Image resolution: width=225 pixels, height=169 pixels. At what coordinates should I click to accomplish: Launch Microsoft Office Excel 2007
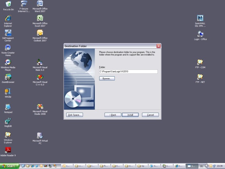[40, 21]
